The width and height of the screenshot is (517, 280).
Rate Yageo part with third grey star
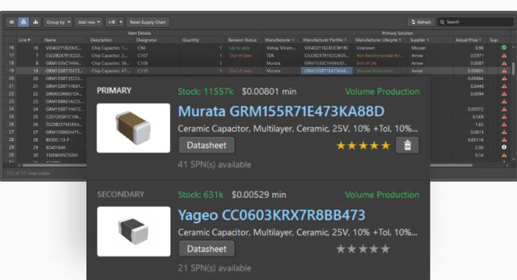coord(363,249)
